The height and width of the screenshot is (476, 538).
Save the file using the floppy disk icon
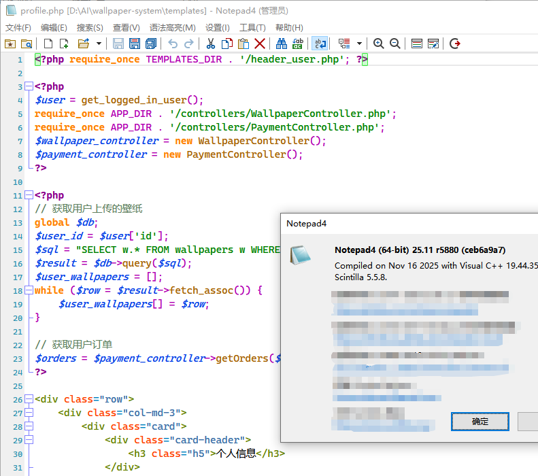(x=118, y=44)
